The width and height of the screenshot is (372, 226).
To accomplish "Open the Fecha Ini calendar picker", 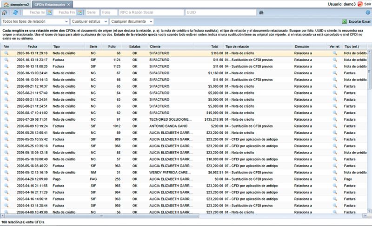I will point(50,13).
